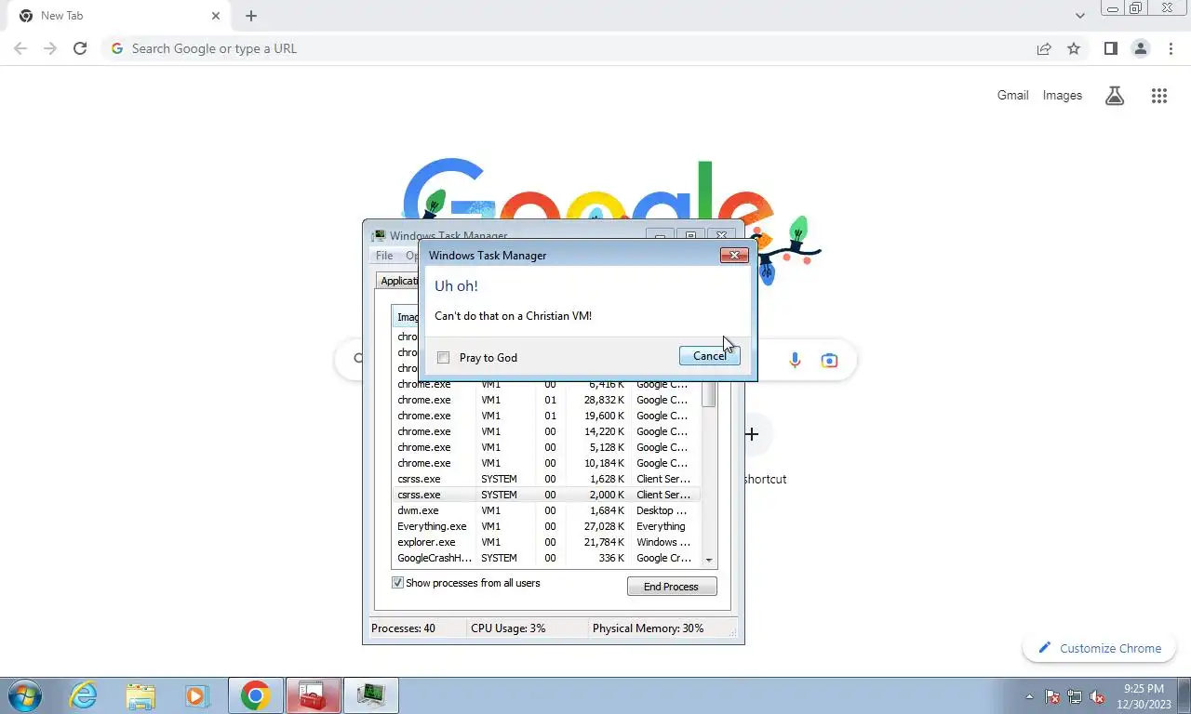
Task: Open Windows Media Player from the taskbar
Action: [x=195, y=695]
